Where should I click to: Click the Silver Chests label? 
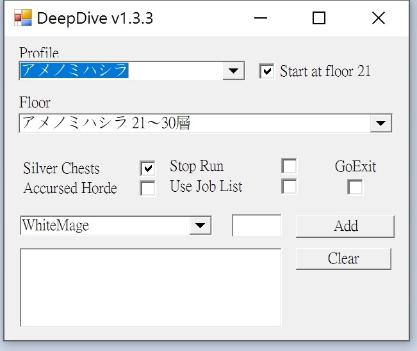coord(61,168)
